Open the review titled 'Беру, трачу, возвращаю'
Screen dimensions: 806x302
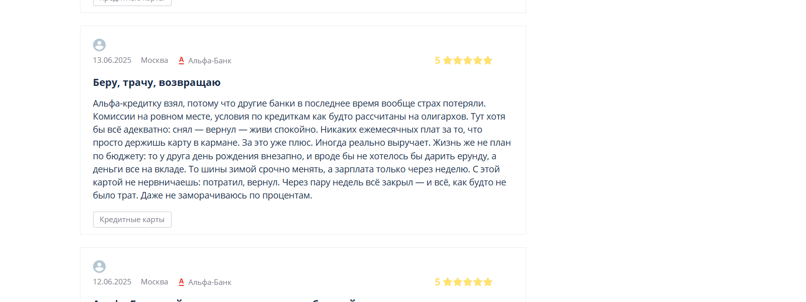click(x=157, y=82)
